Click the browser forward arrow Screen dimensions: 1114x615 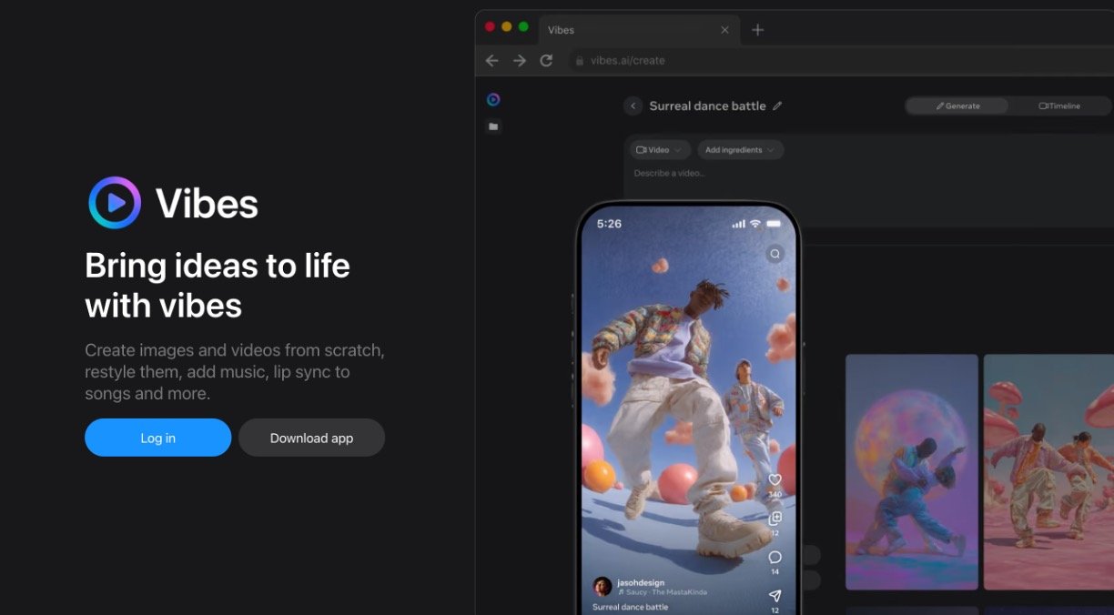520,60
